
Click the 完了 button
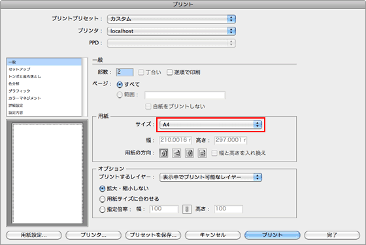[332, 235]
